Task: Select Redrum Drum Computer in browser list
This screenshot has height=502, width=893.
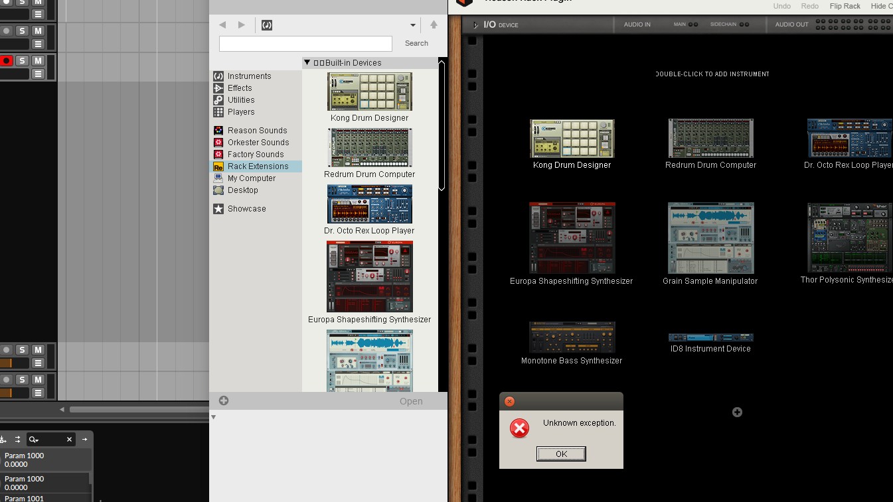Action: pyautogui.click(x=370, y=153)
